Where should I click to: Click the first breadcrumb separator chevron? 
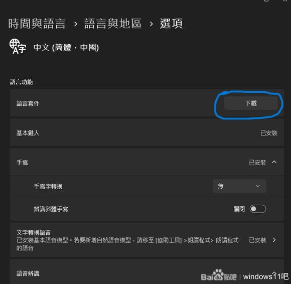[x=75, y=24]
